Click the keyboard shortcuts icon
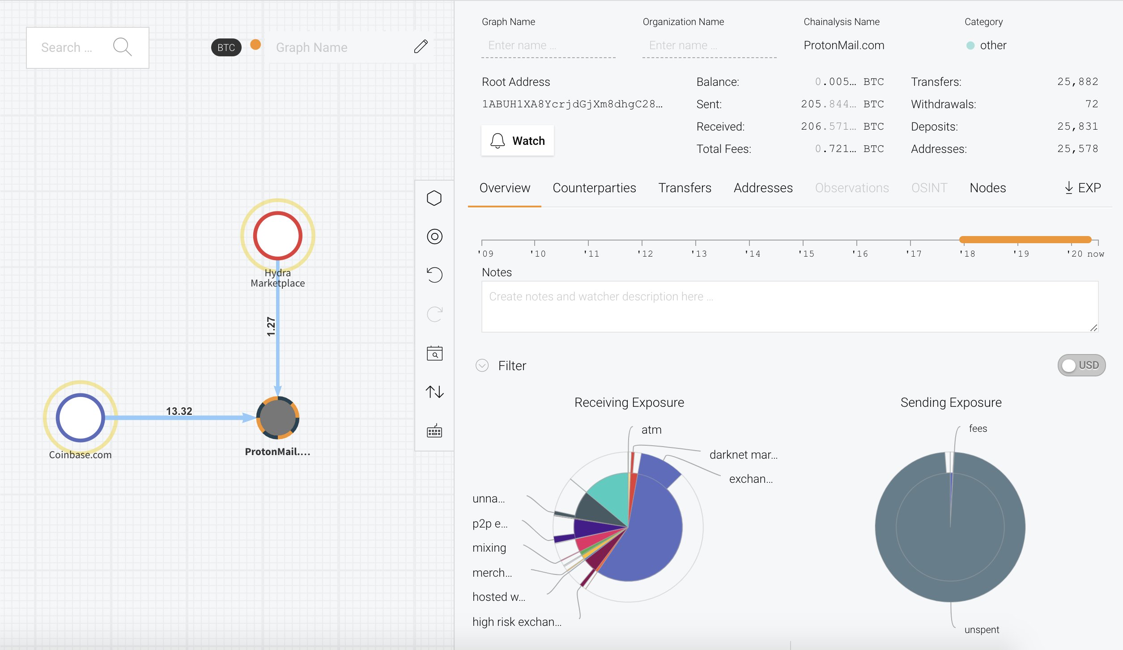Screen dimensions: 1123x650 pos(434,431)
